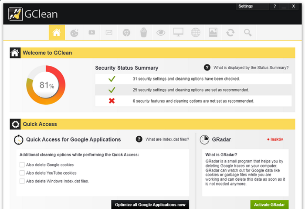305x209 pixels.
Task: Click the Security Status Summary heading
Action: [127, 68]
